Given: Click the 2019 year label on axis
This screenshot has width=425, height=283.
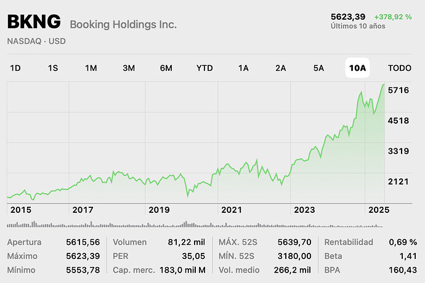Looking at the screenshot, I should point(159,210).
